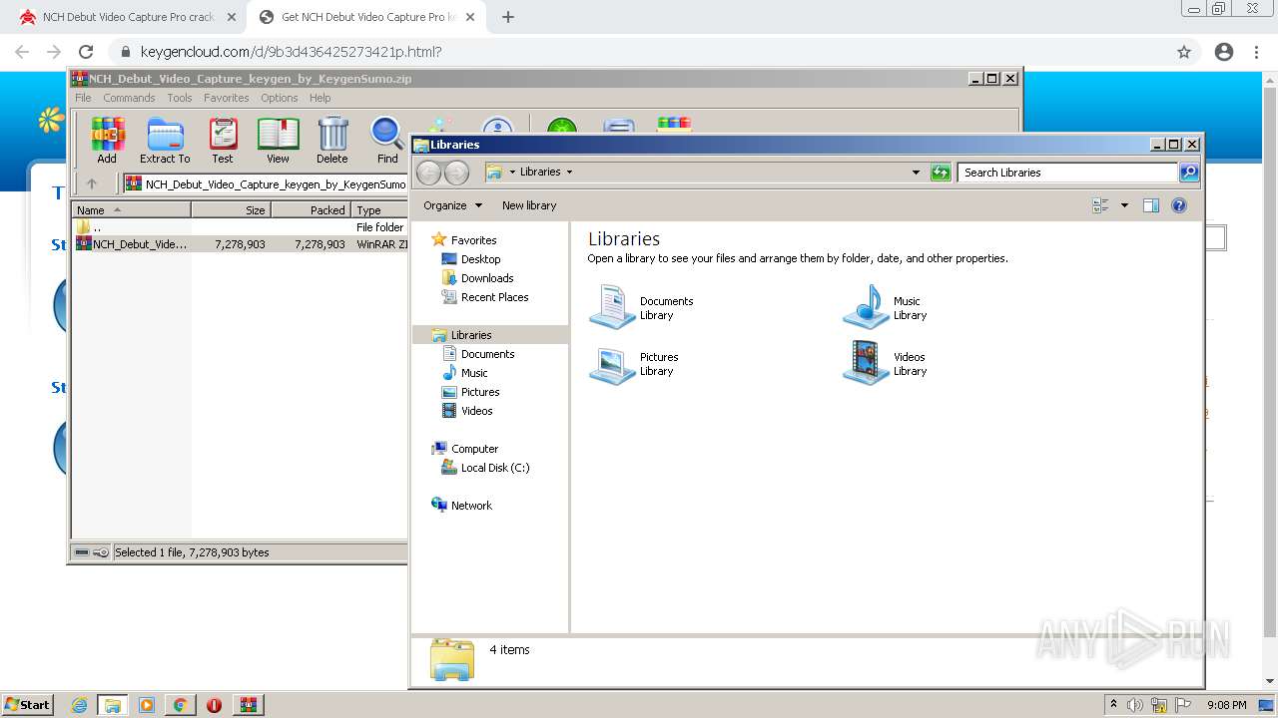Viewport: 1278px width, 718px height.
Task: Click the Opera icon in the taskbar
Action: point(214,705)
